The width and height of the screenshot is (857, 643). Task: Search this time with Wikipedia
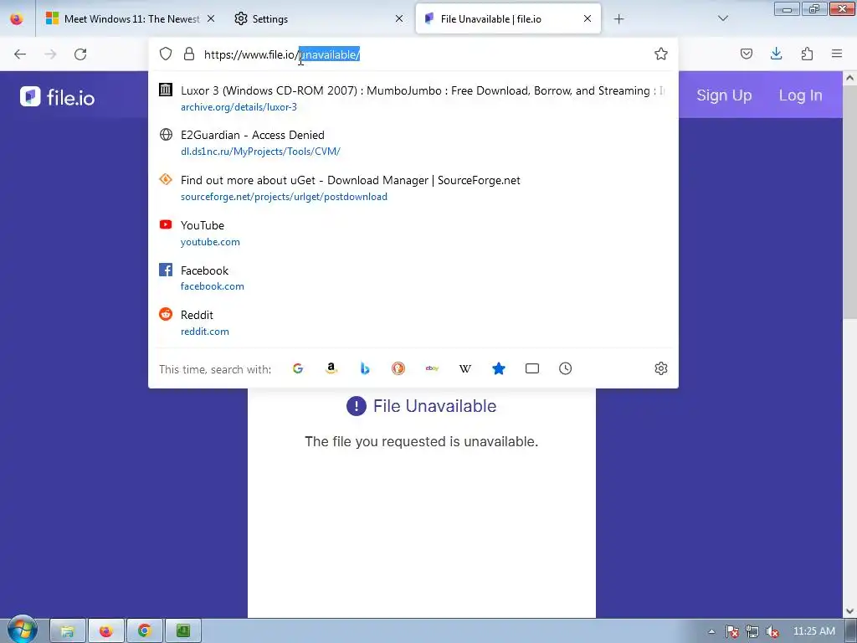click(x=465, y=368)
